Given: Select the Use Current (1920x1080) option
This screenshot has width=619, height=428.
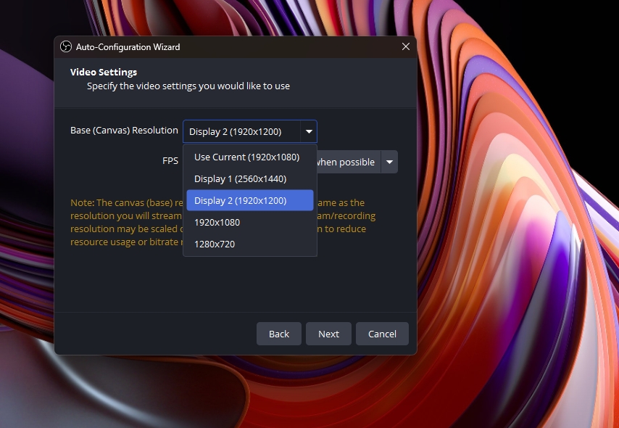Looking at the screenshot, I should tap(246, 157).
